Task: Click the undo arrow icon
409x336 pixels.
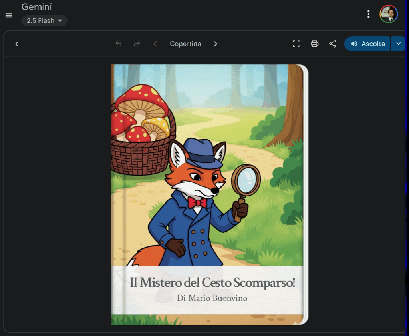Action: pyautogui.click(x=119, y=44)
